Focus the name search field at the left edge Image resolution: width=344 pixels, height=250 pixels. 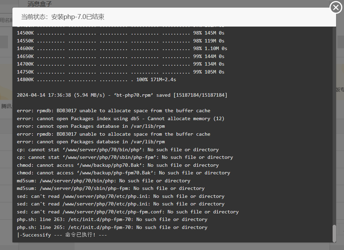[6, 20]
